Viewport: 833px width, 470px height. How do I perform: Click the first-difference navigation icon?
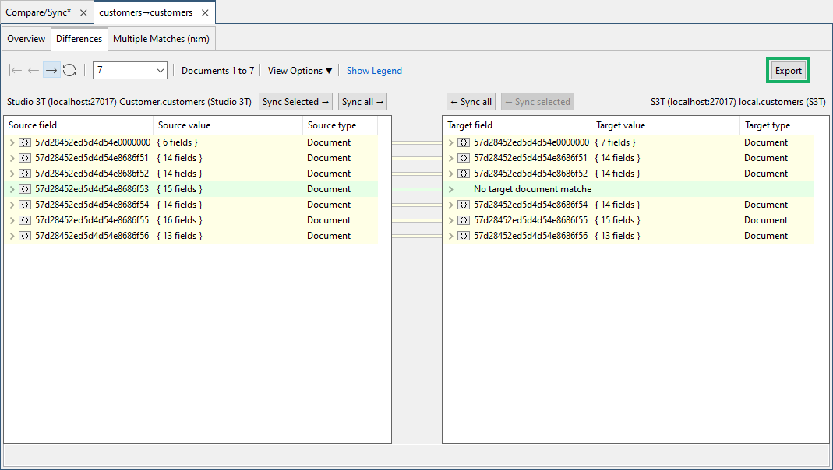tap(15, 70)
